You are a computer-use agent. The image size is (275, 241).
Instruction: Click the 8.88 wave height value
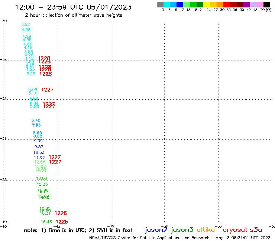(x=38, y=136)
